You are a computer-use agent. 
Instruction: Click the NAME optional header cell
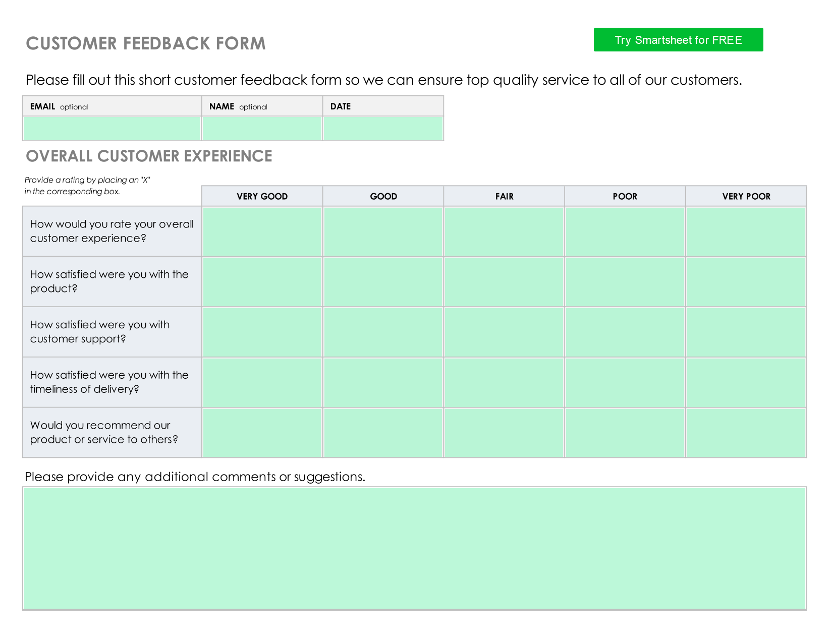pyautogui.click(x=262, y=106)
